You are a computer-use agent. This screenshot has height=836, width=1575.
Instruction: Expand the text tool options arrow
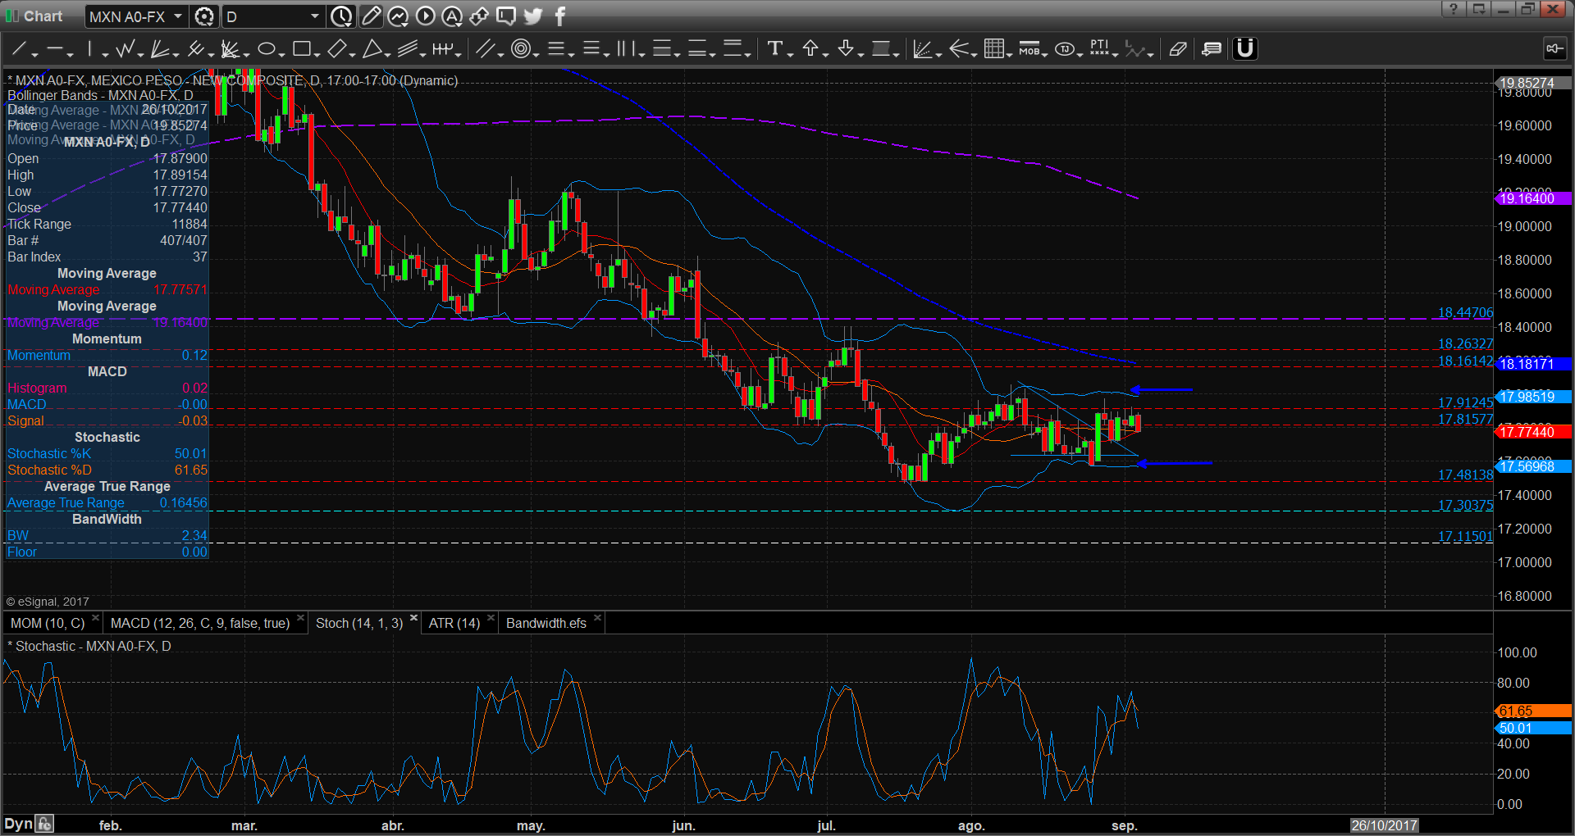[790, 54]
